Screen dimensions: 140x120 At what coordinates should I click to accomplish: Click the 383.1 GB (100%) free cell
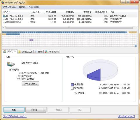(x=84, y=19)
